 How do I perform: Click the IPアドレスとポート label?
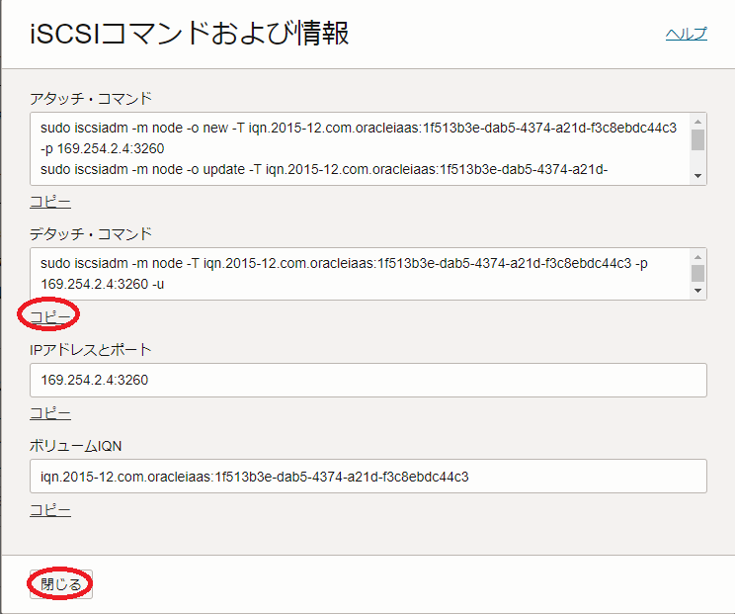[90, 350]
